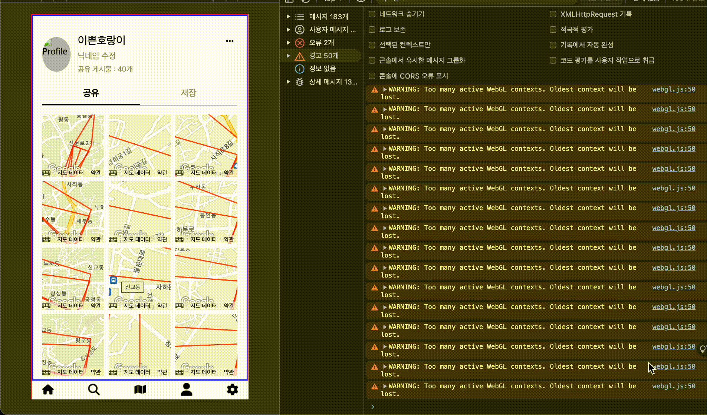Enable the 네트워크 숨기기 checkbox

[x=372, y=14]
